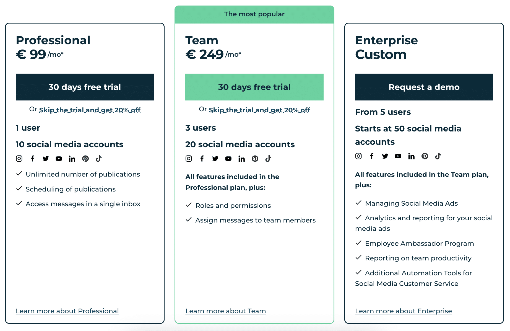Click the Facebook icon in Enterprise plan
Image resolution: width=510 pixels, height=331 pixels.
pos(372,156)
